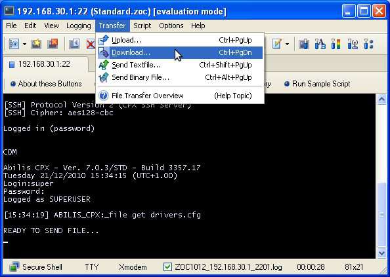Click the Xmodem protocol status field
Screen dimensions: 390x277
tap(133, 267)
